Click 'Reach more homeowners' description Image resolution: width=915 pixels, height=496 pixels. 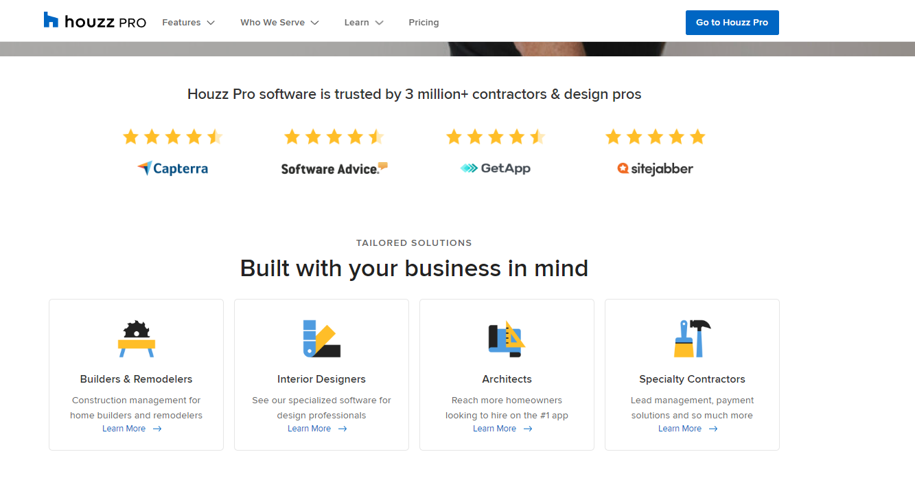pyautogui.click(x=507, y=407)
